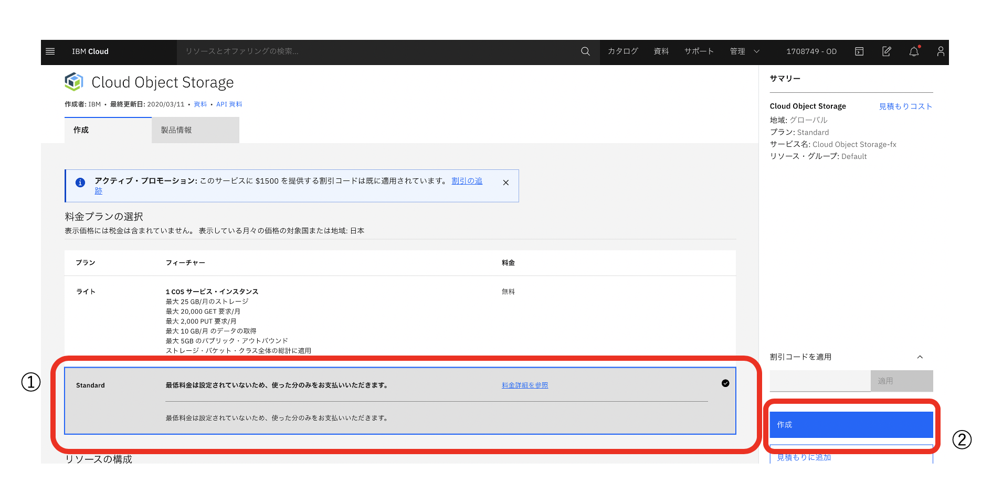Dismiss the active promotion banner

click(x=506, y=182)
